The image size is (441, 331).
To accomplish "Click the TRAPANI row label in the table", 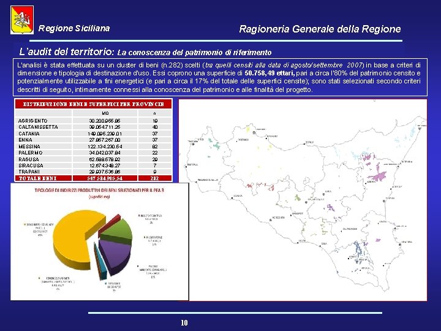I will click(29, 172).
